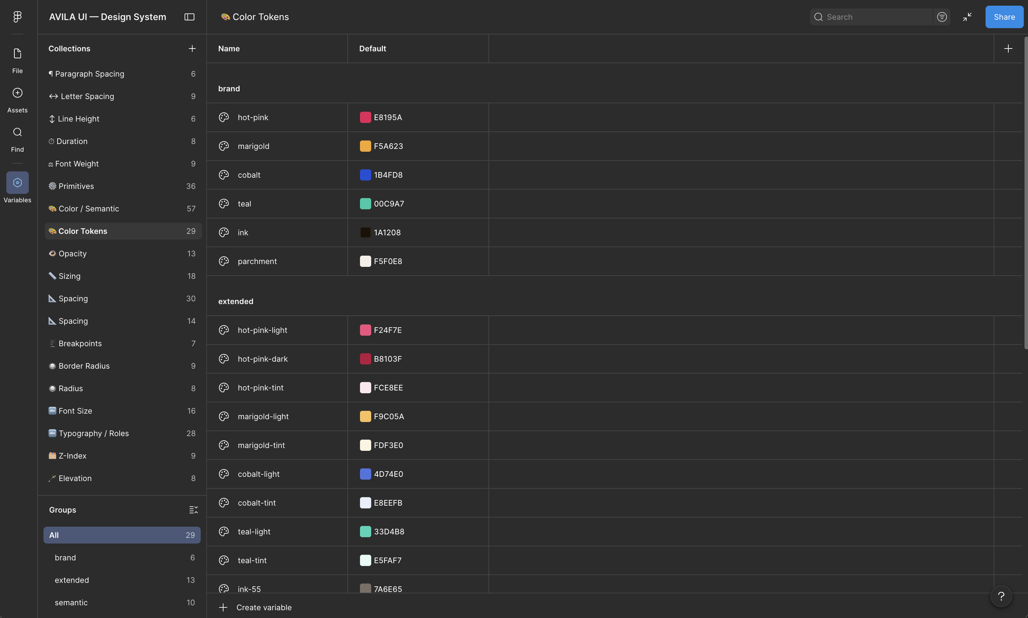Add a new mode column with plus
1028x618 pixels.
(1007, 49)
